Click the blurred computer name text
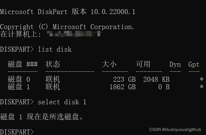Image resolution: width=206 pixels, height=135 pixels. pyautogui.click(x=74, y=34)
